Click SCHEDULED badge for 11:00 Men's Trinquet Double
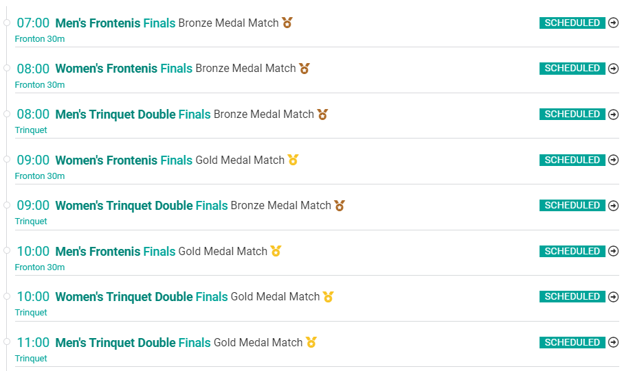The height and width of the screenshot is (371, 622). [x=572, y=342]
